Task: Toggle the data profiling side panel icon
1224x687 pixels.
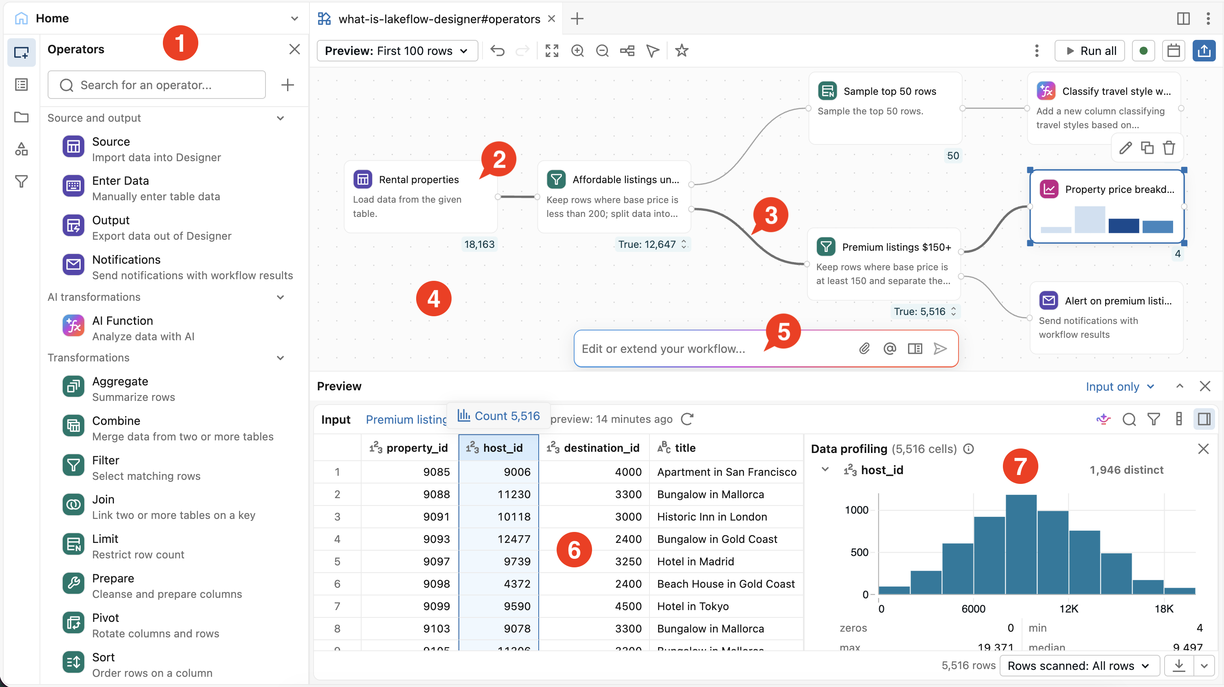Action: (x=1204, y=419)
